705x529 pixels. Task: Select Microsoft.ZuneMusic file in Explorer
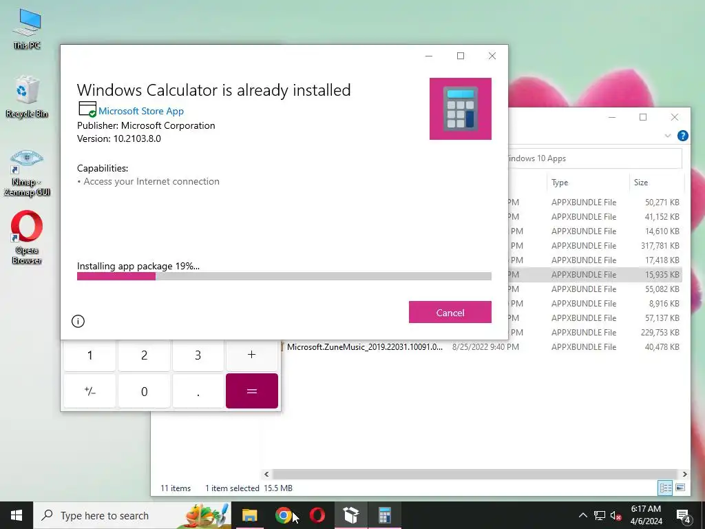click(x=364, y=347)
